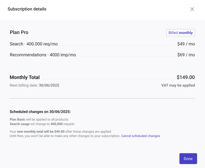Click Search · 400.000 req/mo line

(34, 44)
